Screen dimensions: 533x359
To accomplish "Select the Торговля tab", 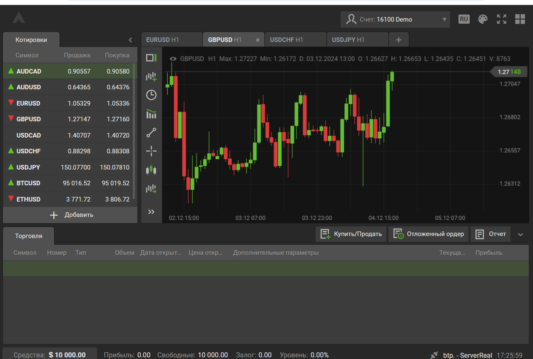I will 29,236.
